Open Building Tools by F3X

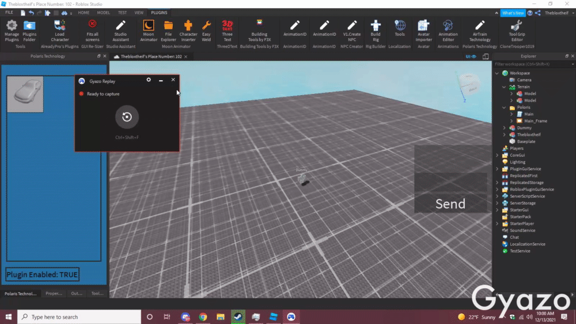[x=259, y=31]
